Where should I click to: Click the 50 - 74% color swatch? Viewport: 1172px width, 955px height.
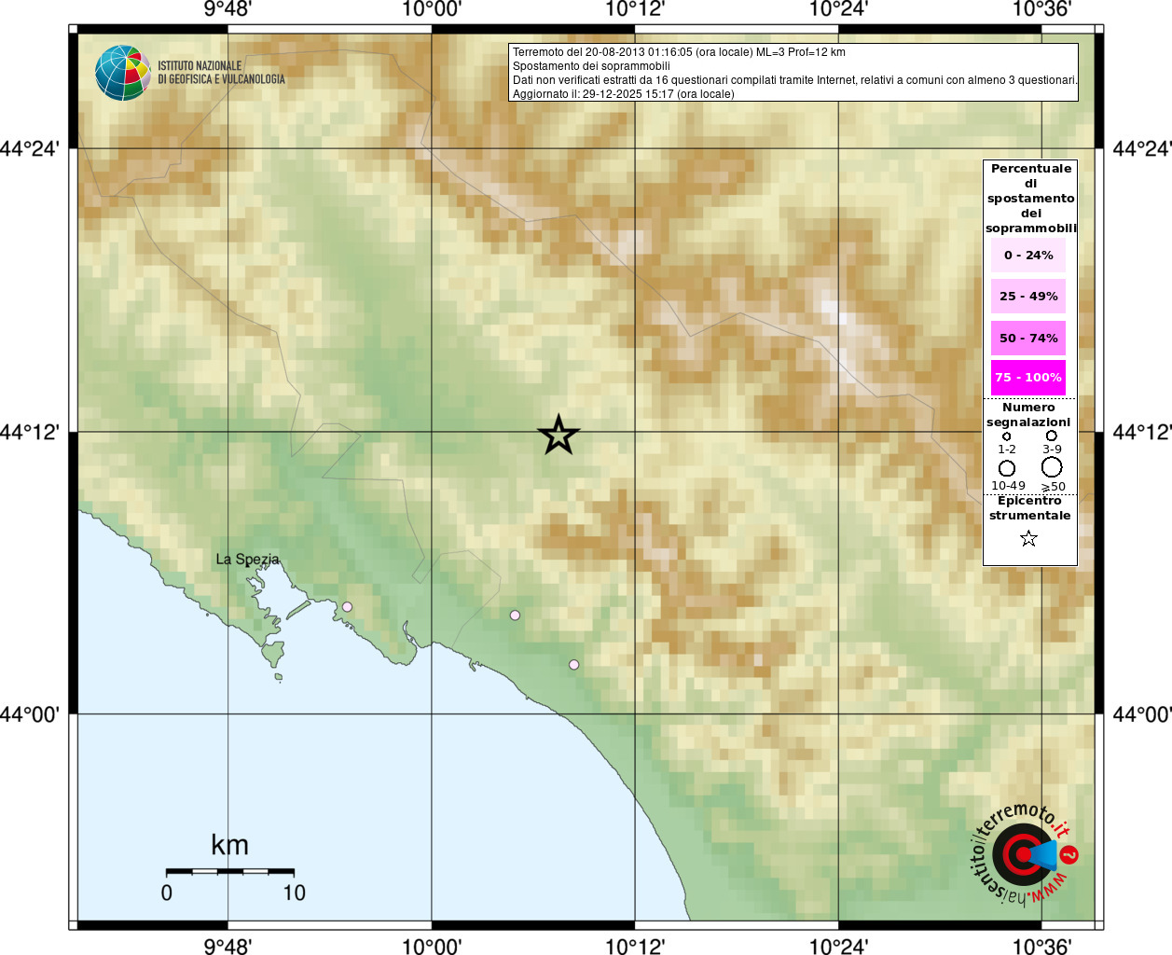[1028, 338]
